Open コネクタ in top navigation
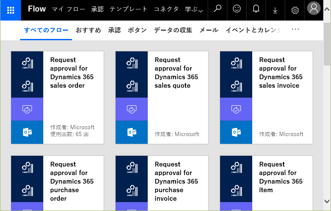Image resolution: width=331 pixels, height=211 pixels. [x=166, y=9]
